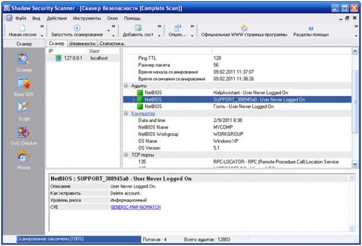Viewport: 362px width, 246px height.
Task: Expand toolbar chevron after Новая сессия
Action: 42,27
